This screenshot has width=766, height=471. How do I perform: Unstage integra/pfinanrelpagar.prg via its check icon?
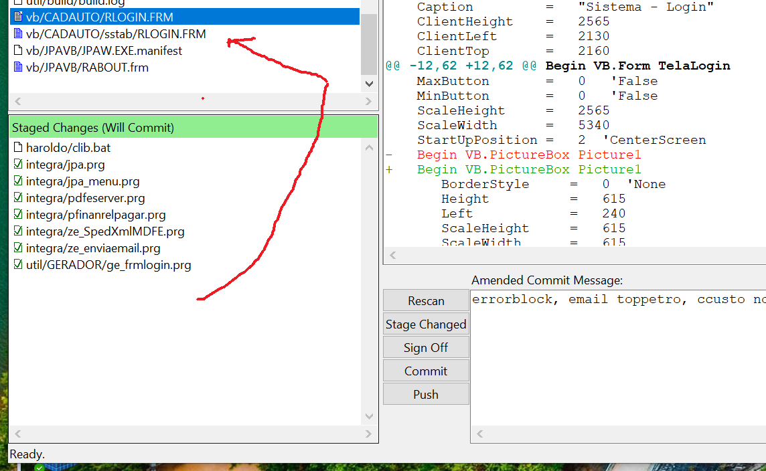(18, 214)
